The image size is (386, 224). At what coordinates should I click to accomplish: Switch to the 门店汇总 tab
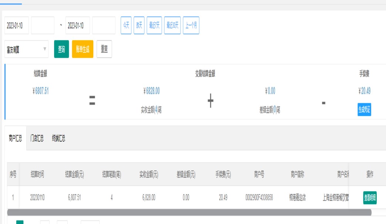click(x=37, y=138)
